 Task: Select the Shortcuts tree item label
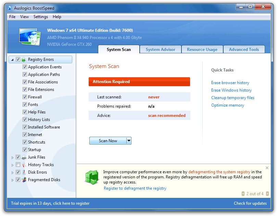(x=37, y=142)
